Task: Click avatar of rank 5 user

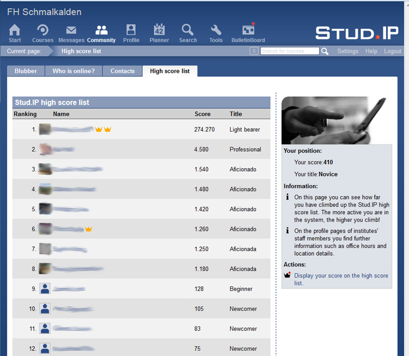Action: coord(45,209)
